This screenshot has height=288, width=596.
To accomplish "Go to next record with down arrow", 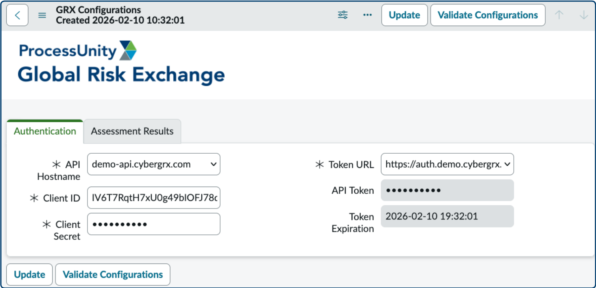I will click(584, 15).
